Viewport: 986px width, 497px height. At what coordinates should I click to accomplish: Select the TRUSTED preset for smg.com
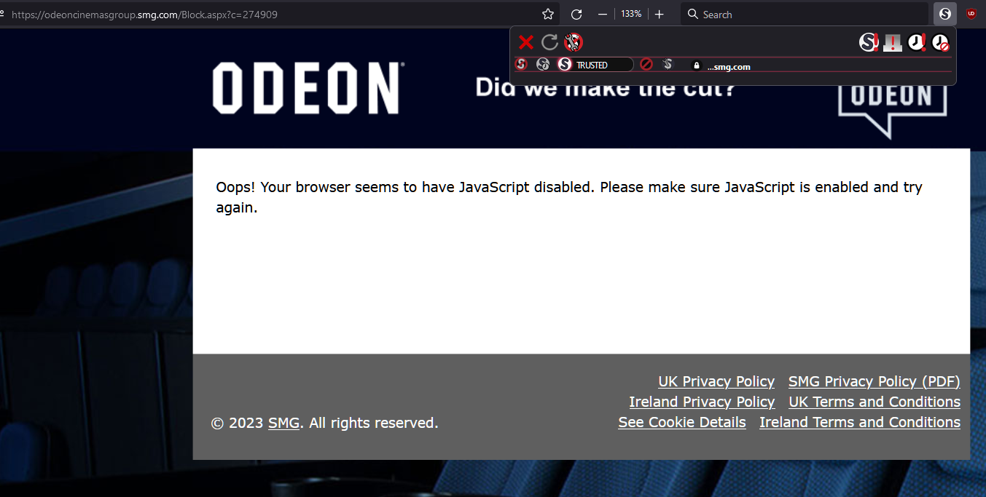point(595,65)
